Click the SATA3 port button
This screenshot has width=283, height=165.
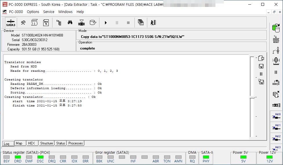tap(11, 23)
